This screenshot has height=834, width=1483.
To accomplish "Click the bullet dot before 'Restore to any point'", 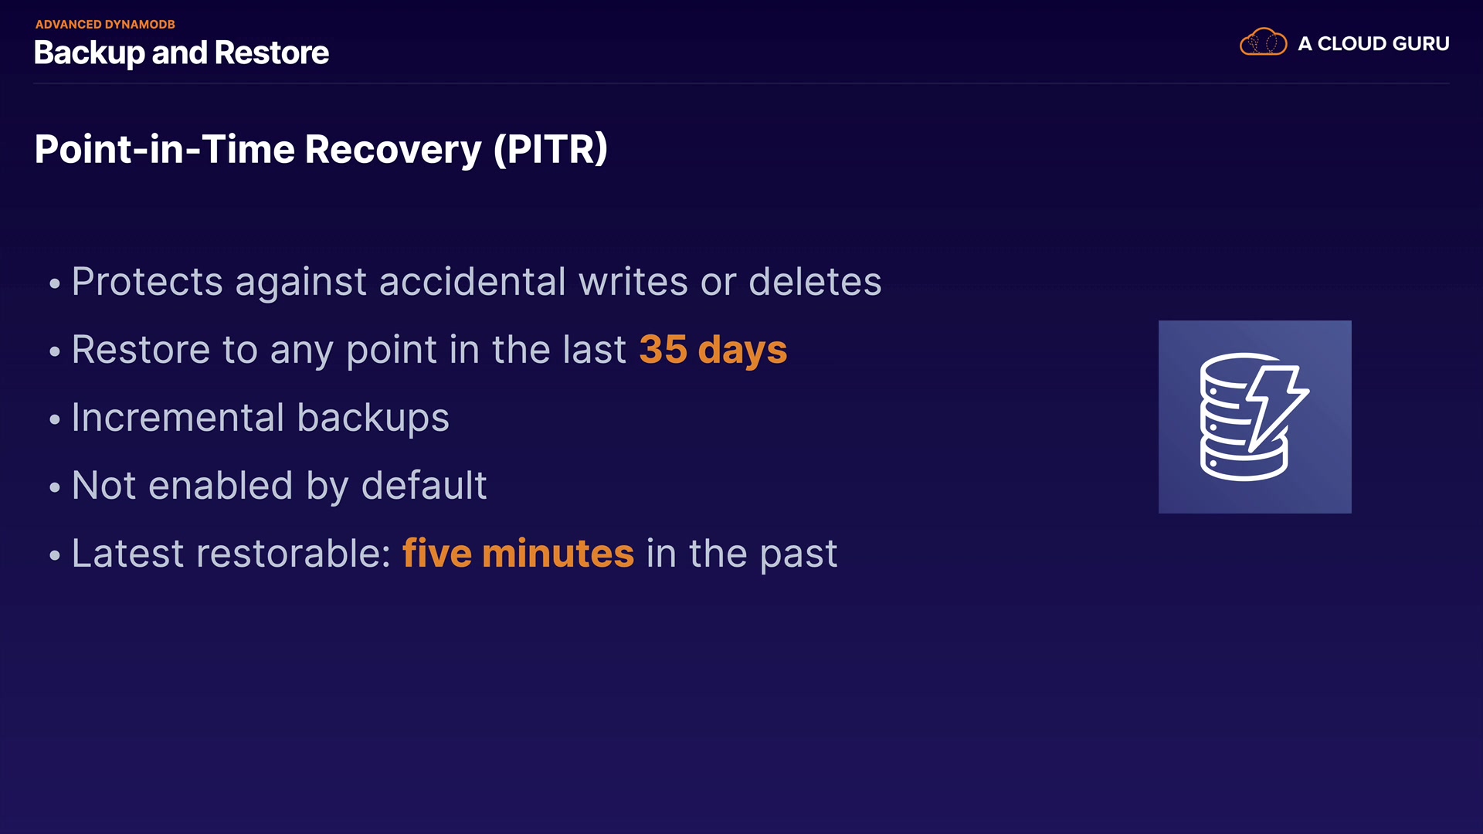I will pyautogui.click(x=54, y=351).
